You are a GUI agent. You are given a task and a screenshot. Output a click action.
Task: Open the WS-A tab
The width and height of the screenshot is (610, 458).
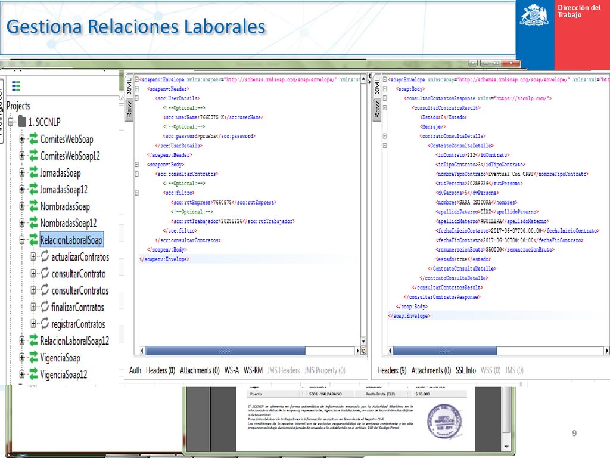232,370
